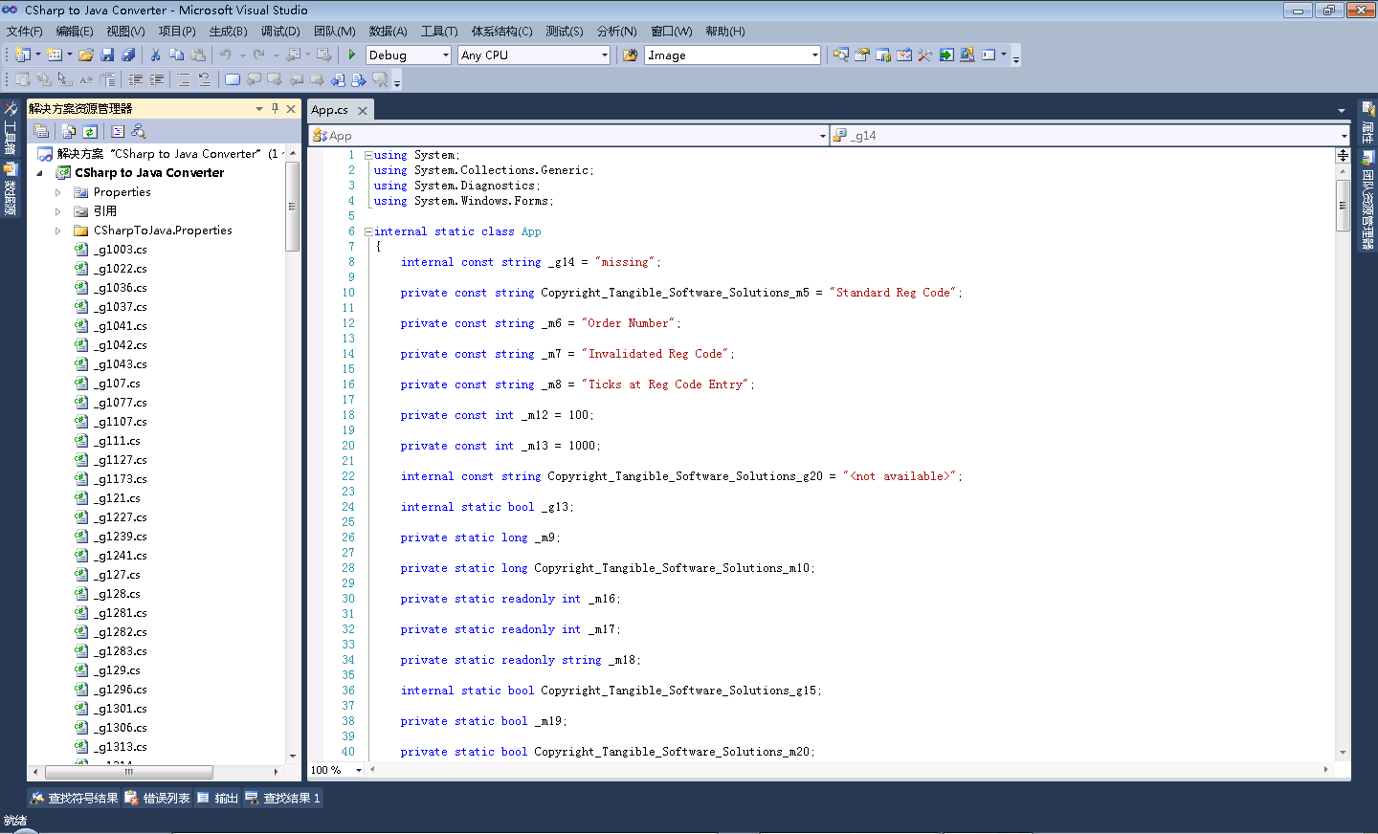
Task: Select _g1241.cs file in tree
Action: pyautogui.click(x=120, y=556)
